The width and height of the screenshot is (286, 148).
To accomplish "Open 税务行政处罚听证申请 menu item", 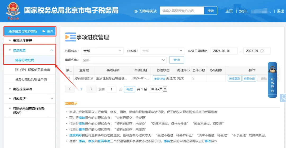I will point(31,79).
